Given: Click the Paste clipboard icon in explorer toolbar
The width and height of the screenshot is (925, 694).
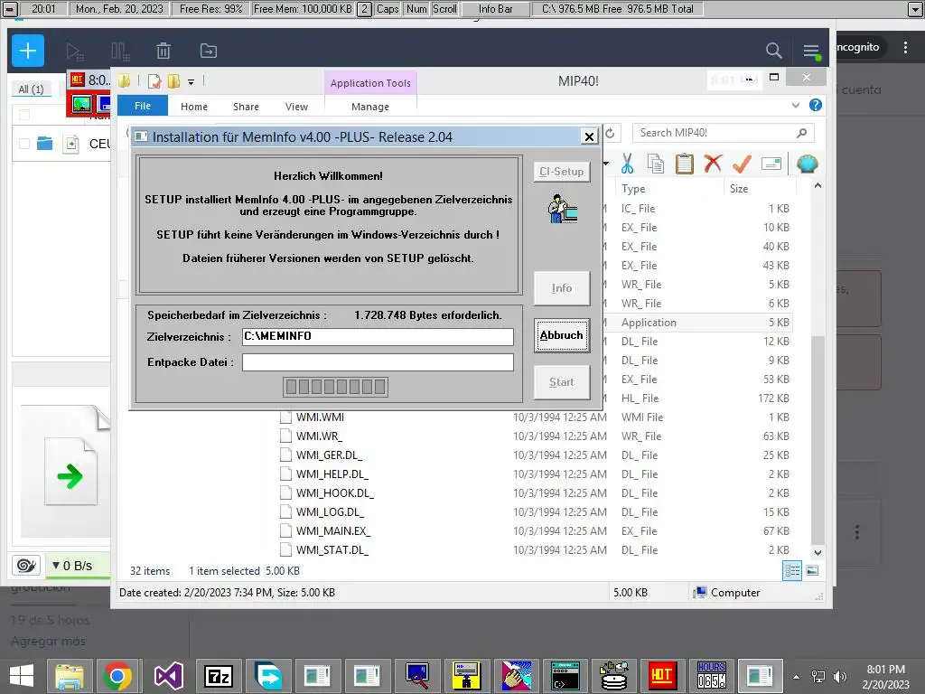Looking at the screenshot, I should click(x=685, y=164).
